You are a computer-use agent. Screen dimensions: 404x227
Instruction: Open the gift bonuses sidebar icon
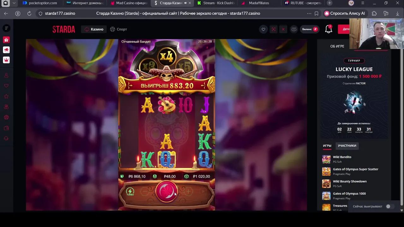6,40
